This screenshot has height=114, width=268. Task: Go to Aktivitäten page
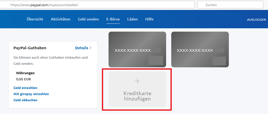(60, 19)
